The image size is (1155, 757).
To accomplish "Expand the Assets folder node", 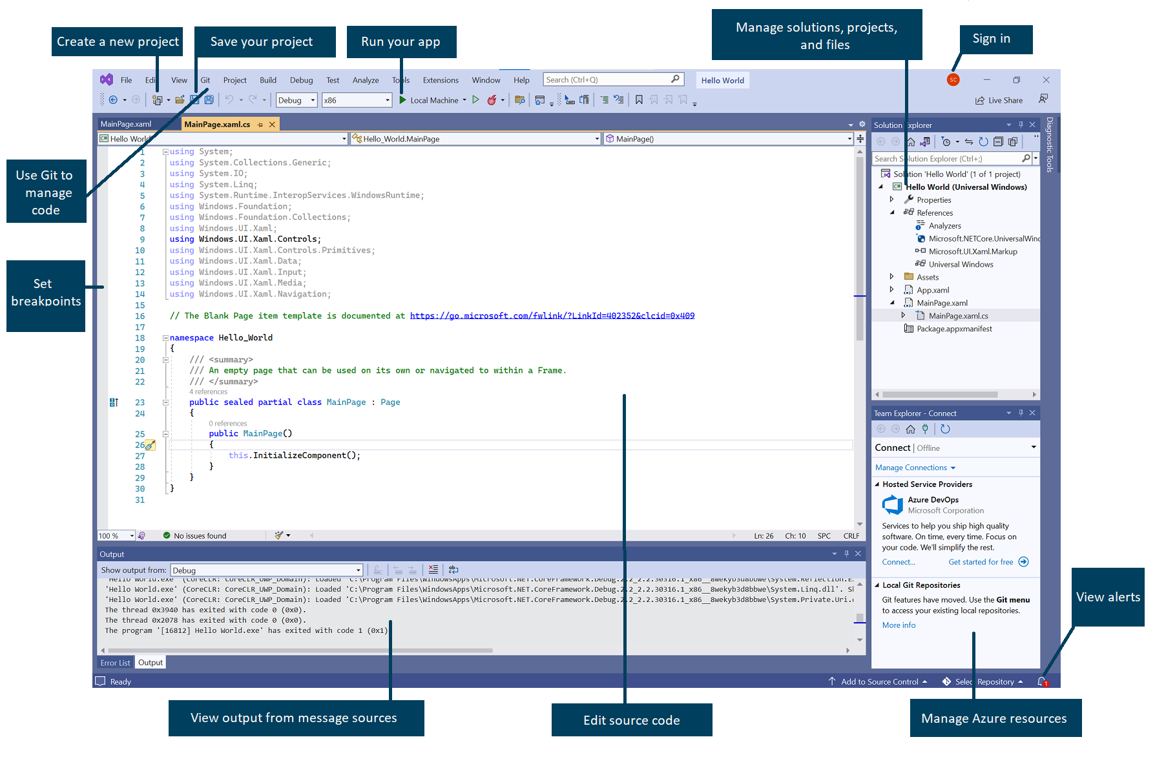I will 892,276.
